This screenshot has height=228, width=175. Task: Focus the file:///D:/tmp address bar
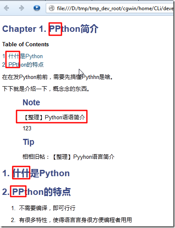coord(110,8)
